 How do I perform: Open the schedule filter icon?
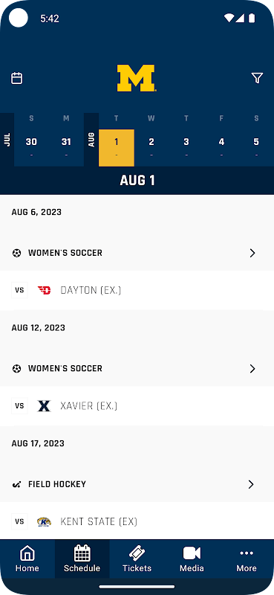tap(257, 78)
